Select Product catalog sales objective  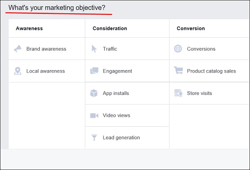pos(211,71)
